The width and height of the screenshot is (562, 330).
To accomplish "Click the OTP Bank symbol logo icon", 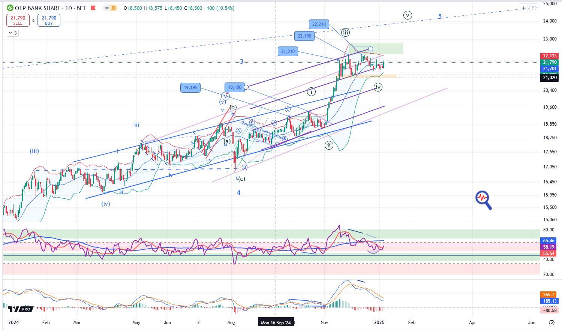I will coord(10,8).
